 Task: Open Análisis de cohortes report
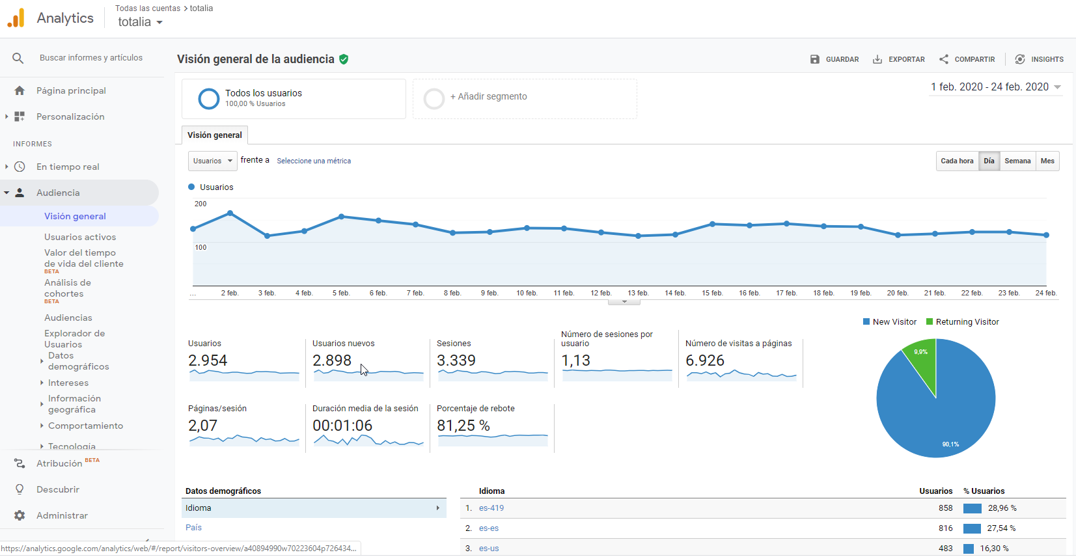click(68, 288)
